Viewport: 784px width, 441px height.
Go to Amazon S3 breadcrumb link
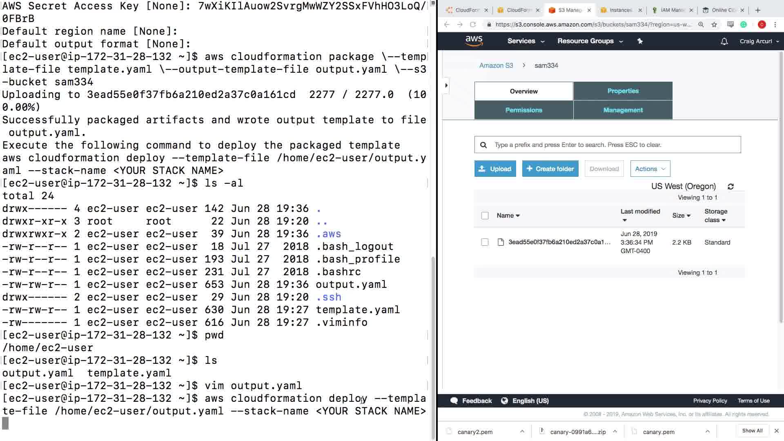point(496,65)
